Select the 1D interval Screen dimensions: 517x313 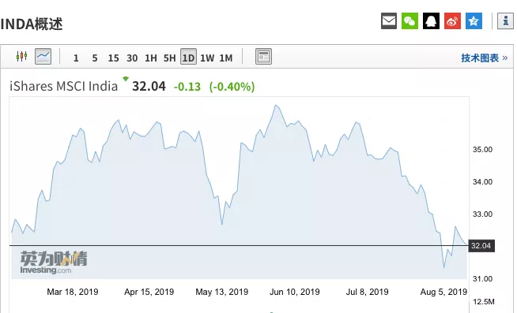pyautogui.click(x=188, y=57)
